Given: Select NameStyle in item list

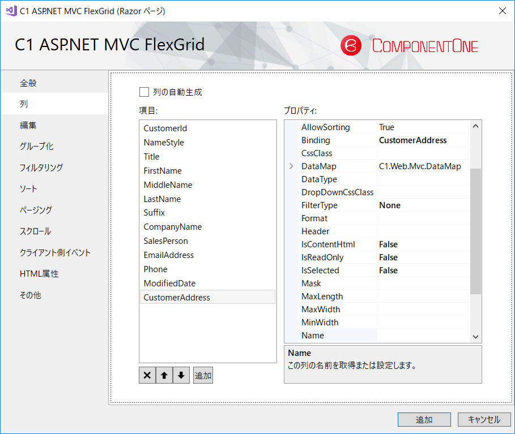Looking at the screenshot, I should [207, 143].
